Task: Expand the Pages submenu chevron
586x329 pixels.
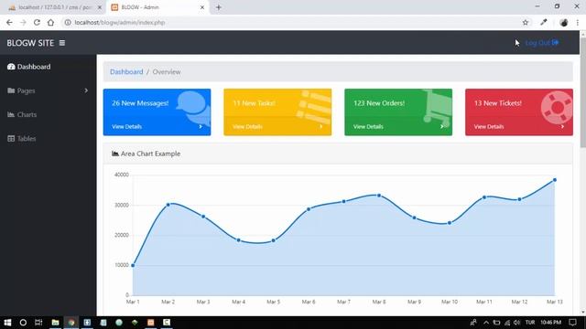Action: [x=86, y=90]
